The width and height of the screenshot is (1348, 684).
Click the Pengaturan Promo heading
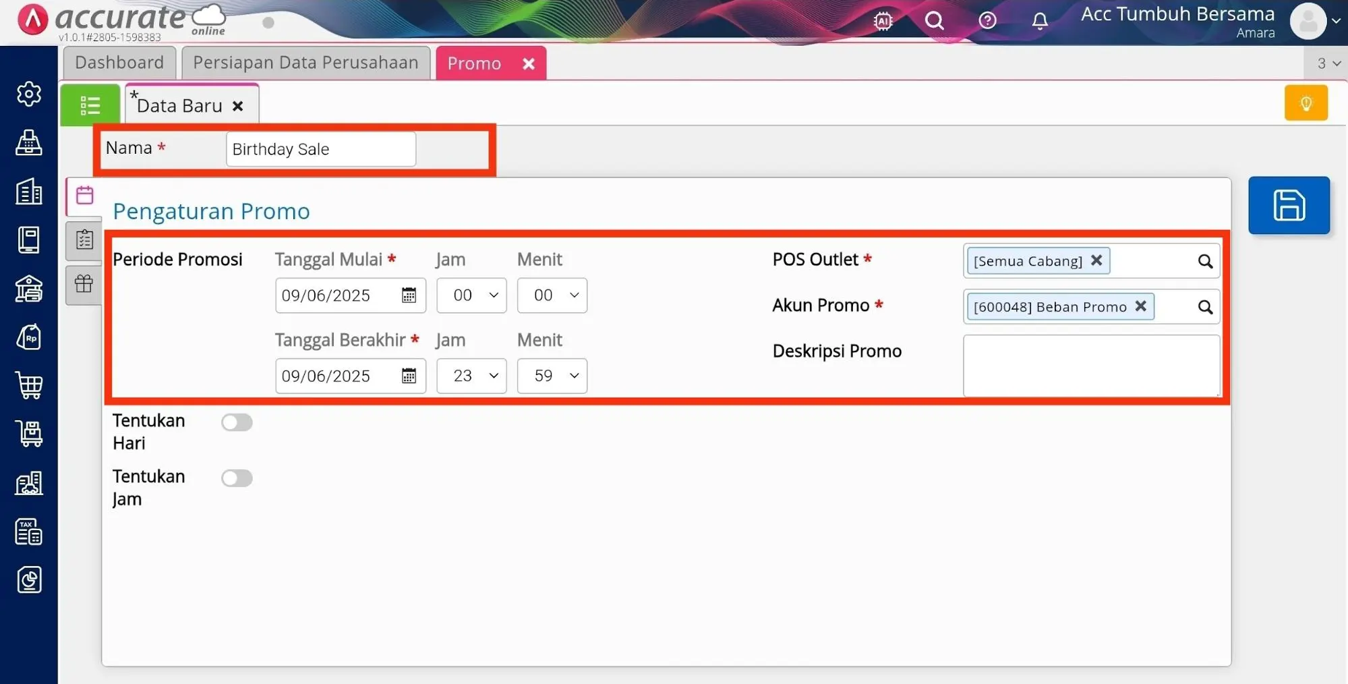pyautogui.click(x=211, y=211)
